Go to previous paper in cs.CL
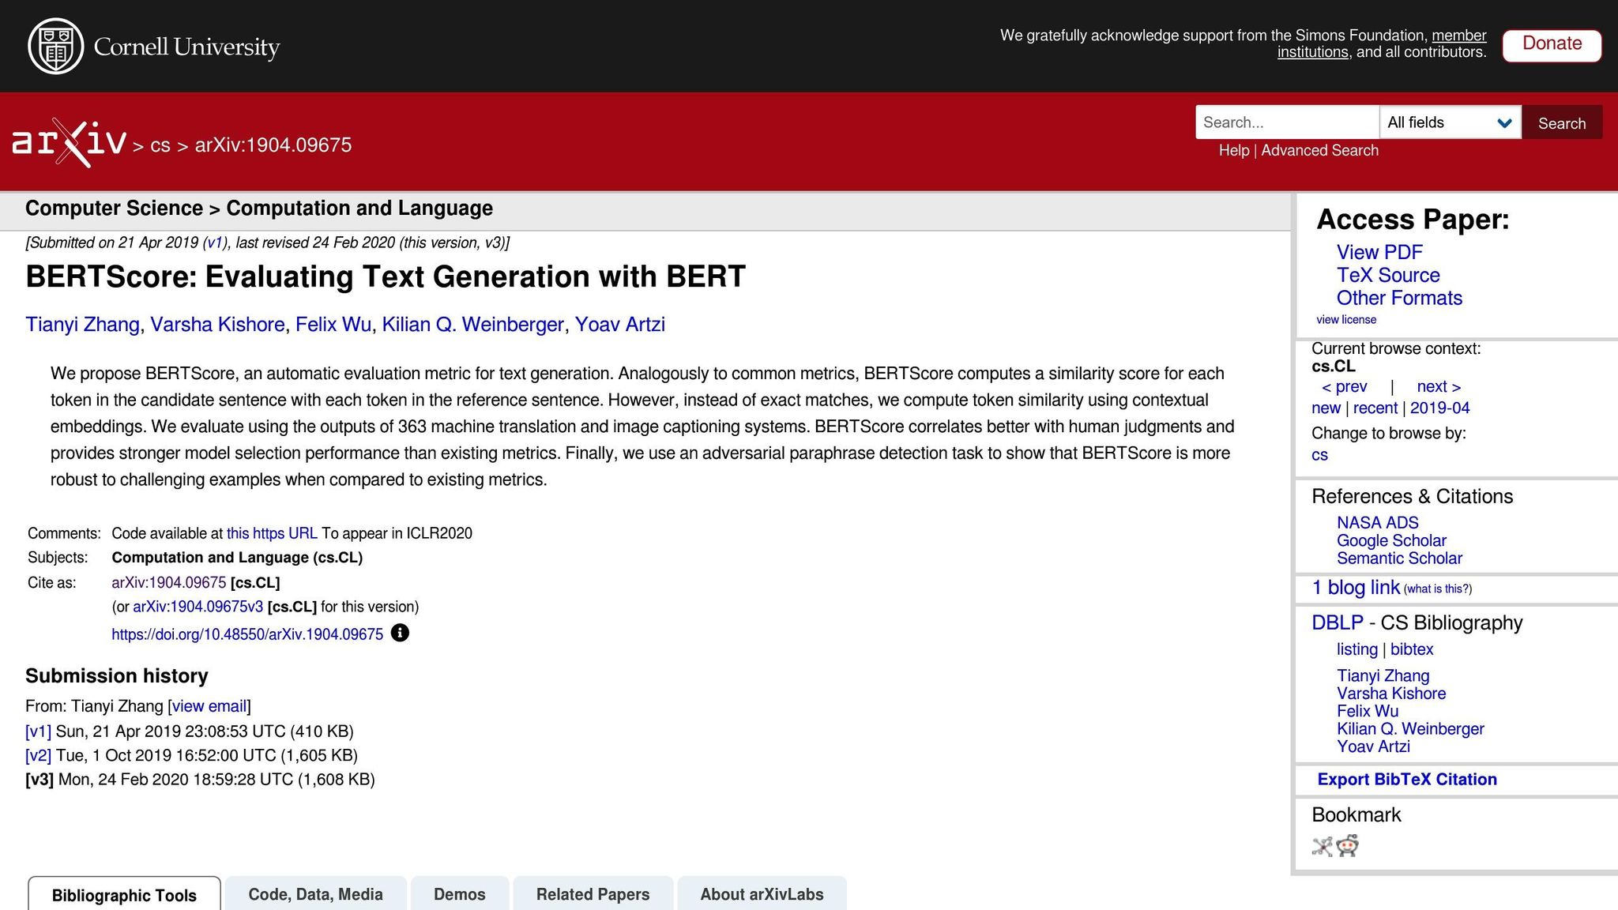1618x910 pixels. coord(1346,386)
